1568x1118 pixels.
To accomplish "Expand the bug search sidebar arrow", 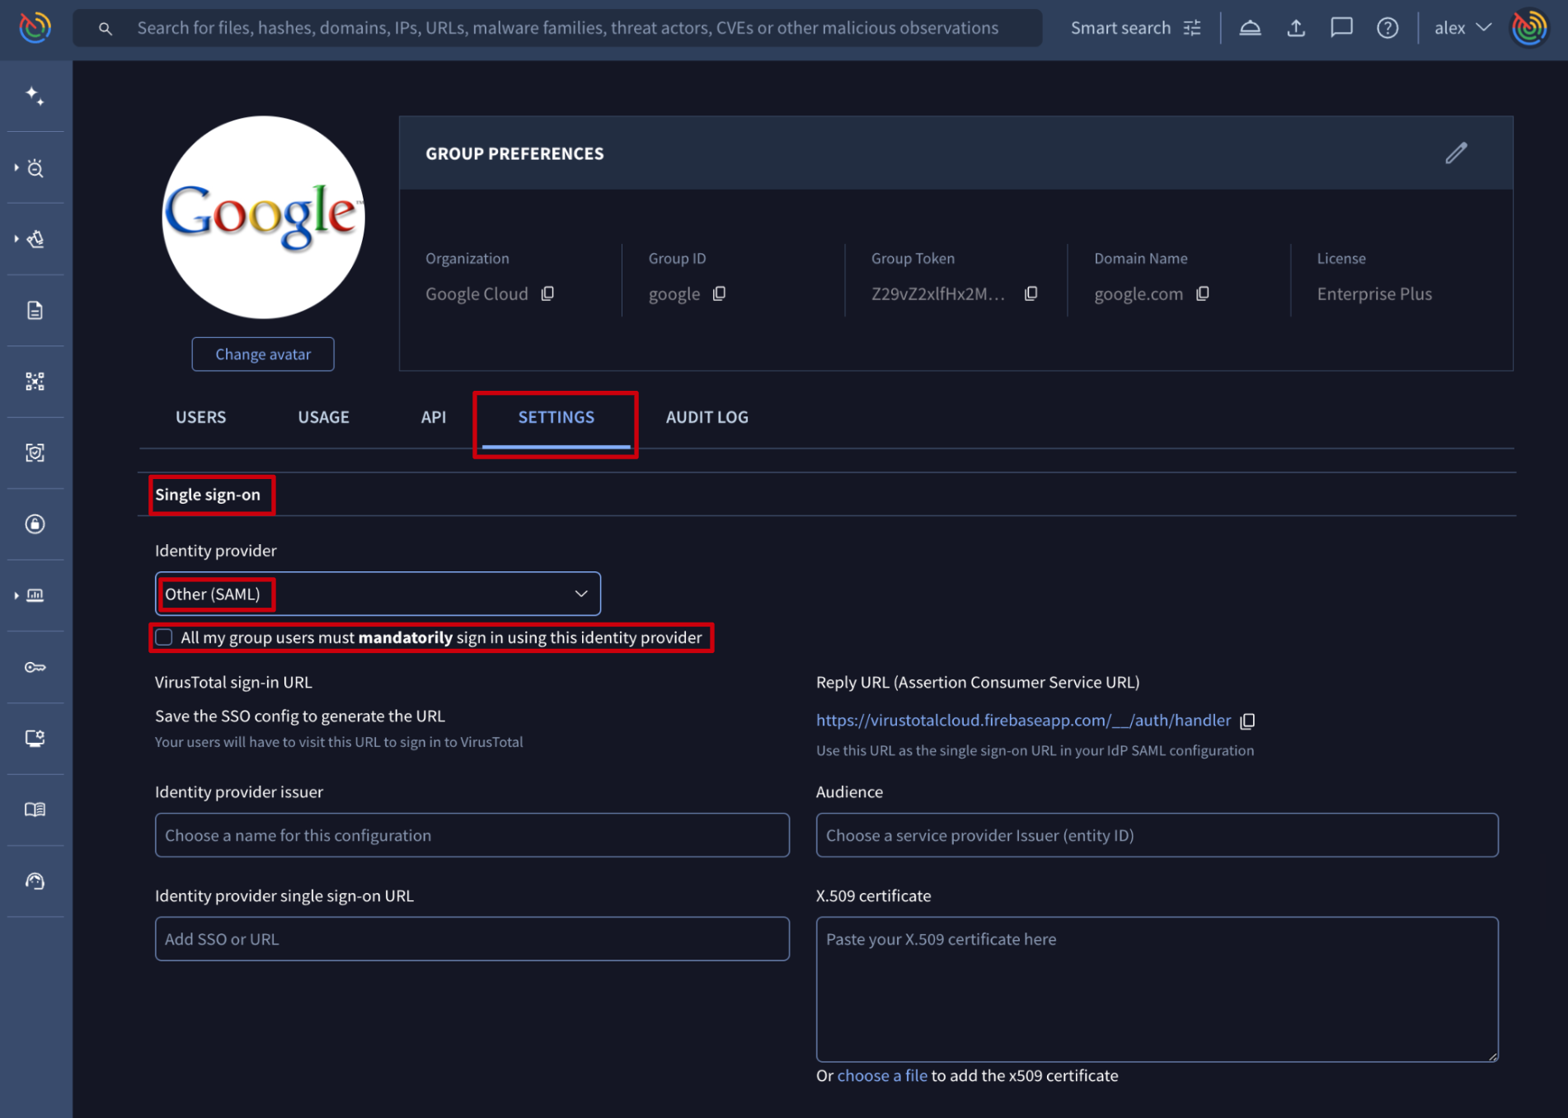I will click(x=16, y=167).
